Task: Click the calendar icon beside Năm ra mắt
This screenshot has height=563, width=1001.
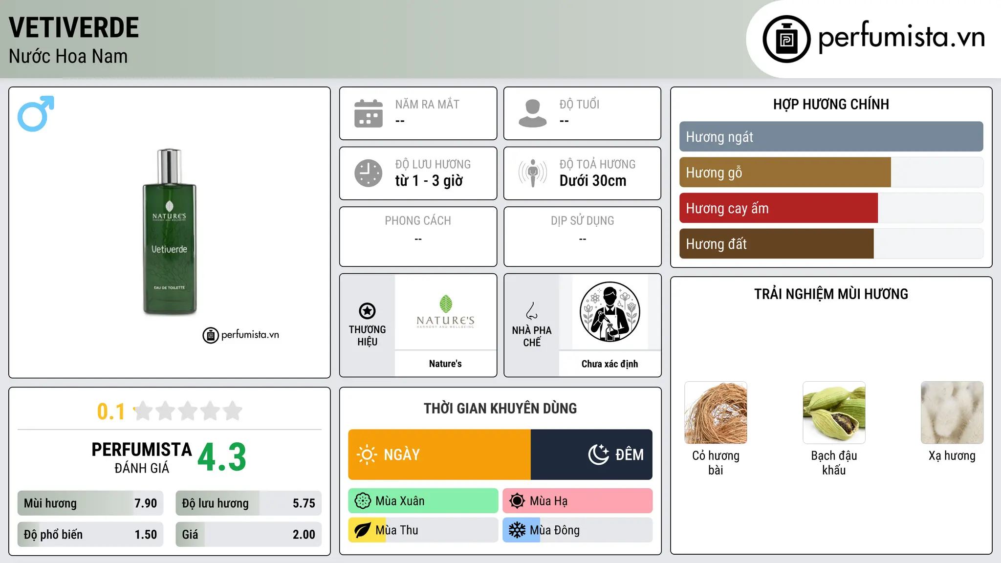Action: (x=369, y=113)
